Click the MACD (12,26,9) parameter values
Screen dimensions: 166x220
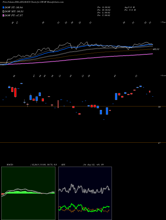[x=43, y=165]
